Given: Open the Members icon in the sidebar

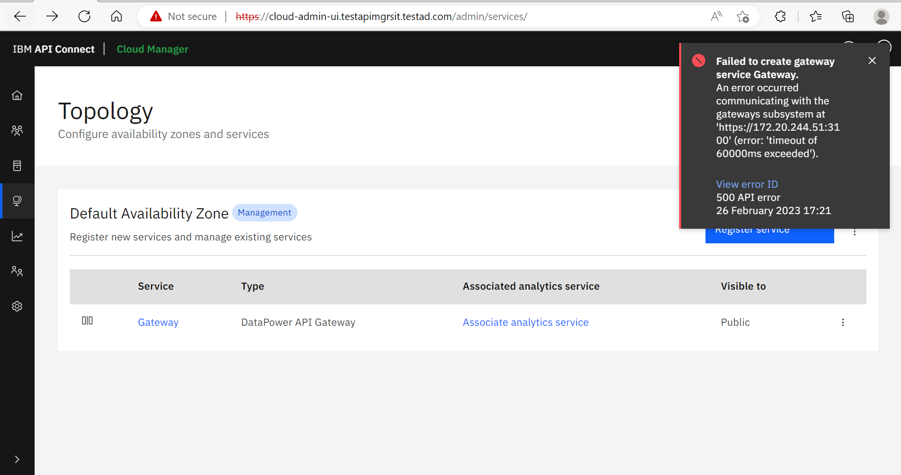Looking at the screenshot, I should coord(17,271).
